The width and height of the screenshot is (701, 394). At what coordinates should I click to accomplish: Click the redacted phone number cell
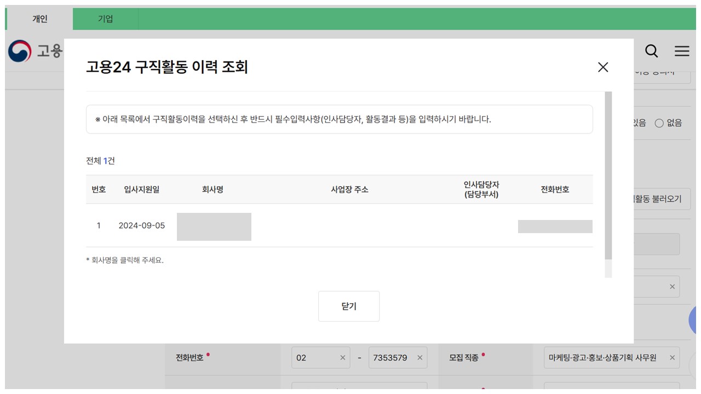tap(555, 227)
